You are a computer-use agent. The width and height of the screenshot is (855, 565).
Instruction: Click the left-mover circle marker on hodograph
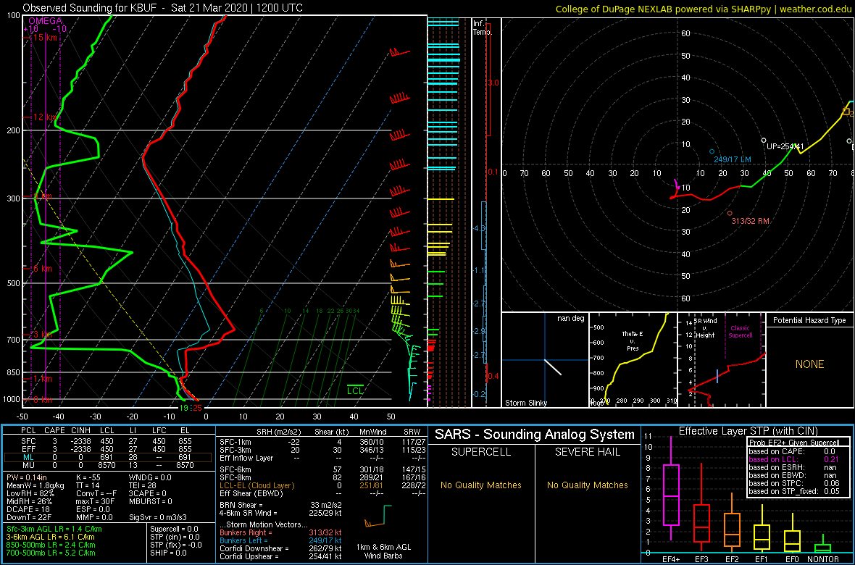click(712, 151)
